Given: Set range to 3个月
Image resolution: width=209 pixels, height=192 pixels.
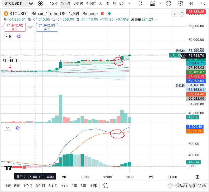Looking at the screenshot, I should pyautogui.click(x=40, y=186).
